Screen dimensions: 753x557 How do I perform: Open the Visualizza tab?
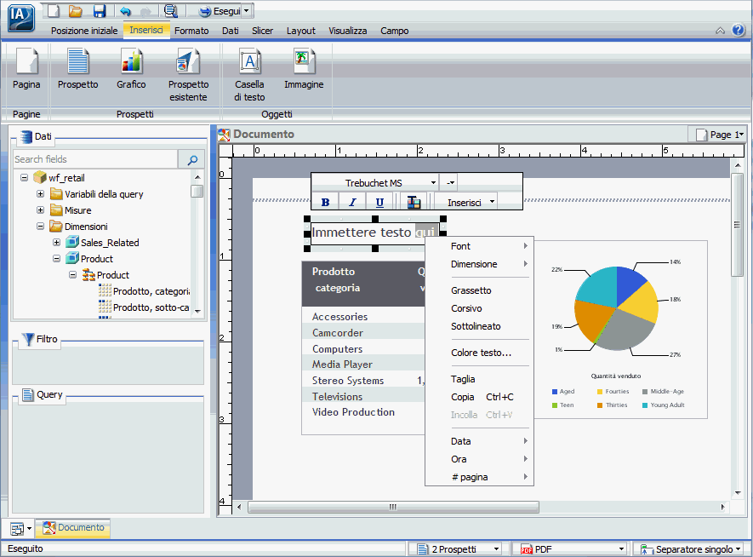click(x=348, y=31)
